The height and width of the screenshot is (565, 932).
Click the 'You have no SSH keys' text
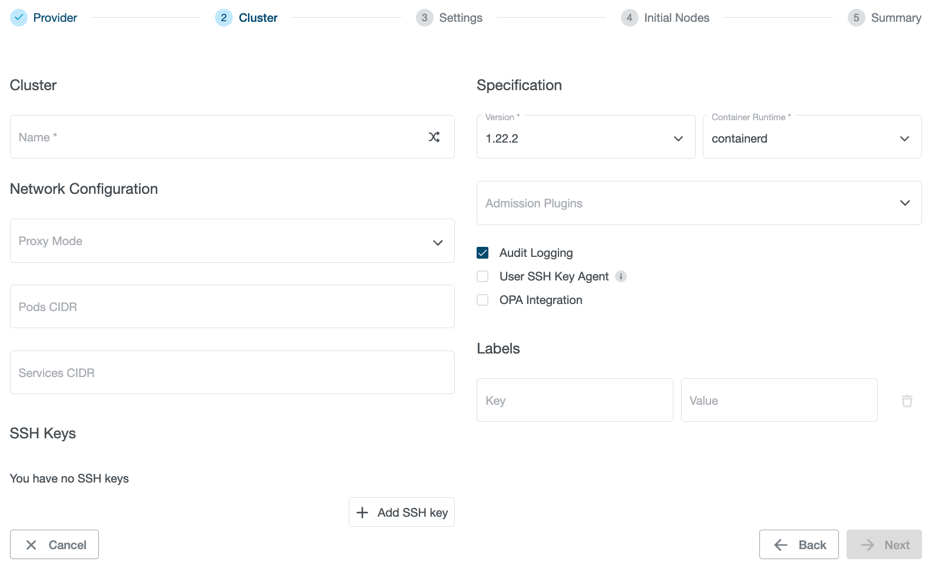click(69, 478)
